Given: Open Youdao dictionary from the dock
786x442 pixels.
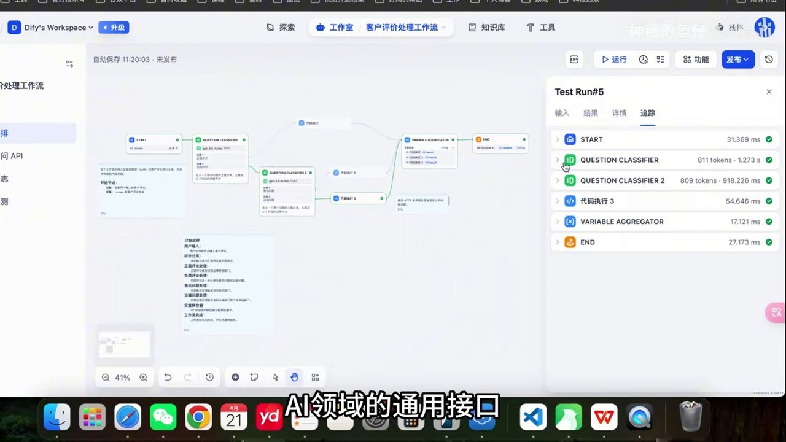Looking at the screenshot, I should [269, 417].
